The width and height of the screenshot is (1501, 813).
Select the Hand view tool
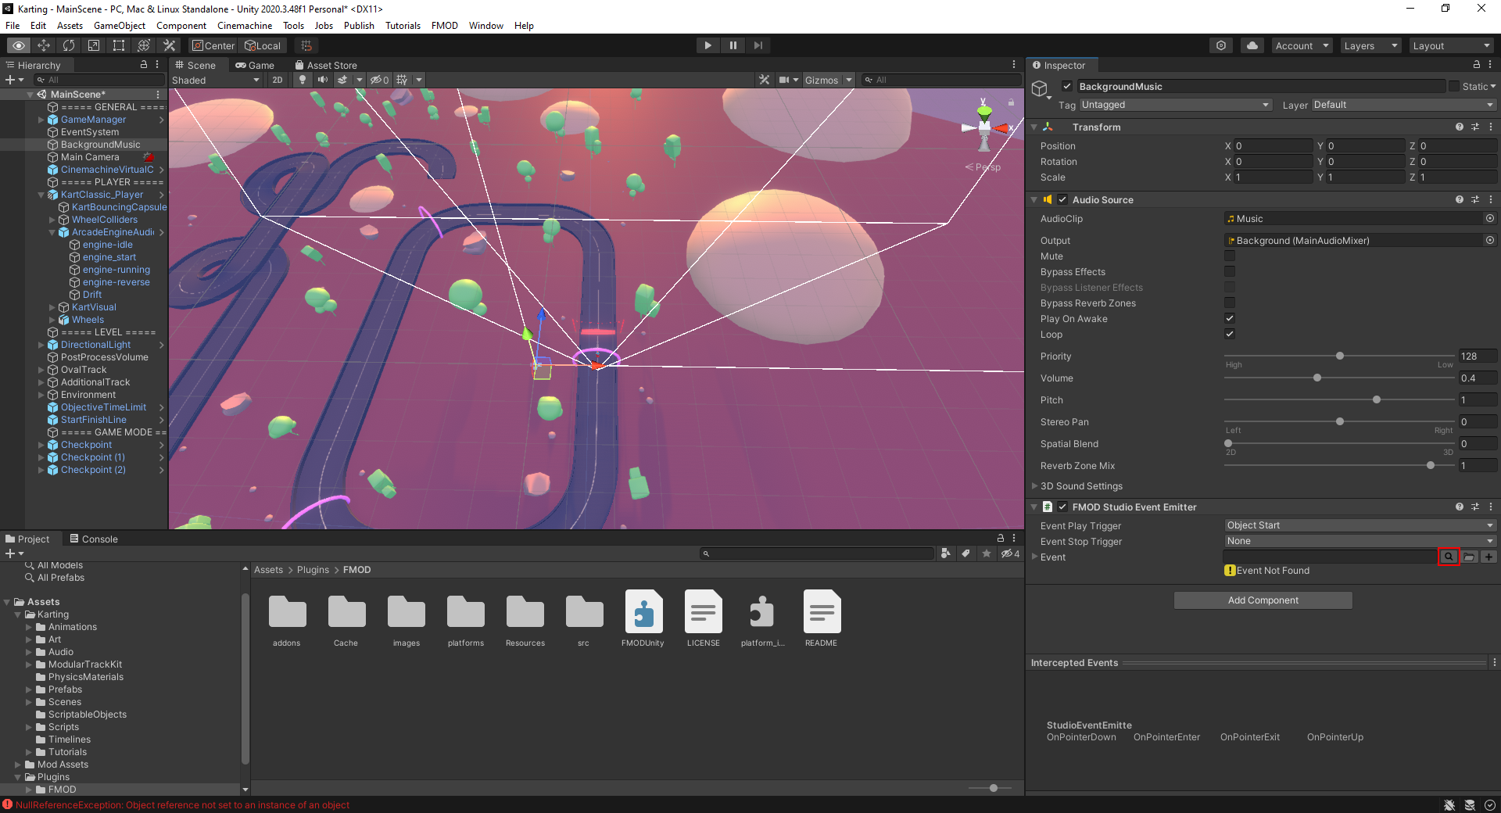[19, 45]
